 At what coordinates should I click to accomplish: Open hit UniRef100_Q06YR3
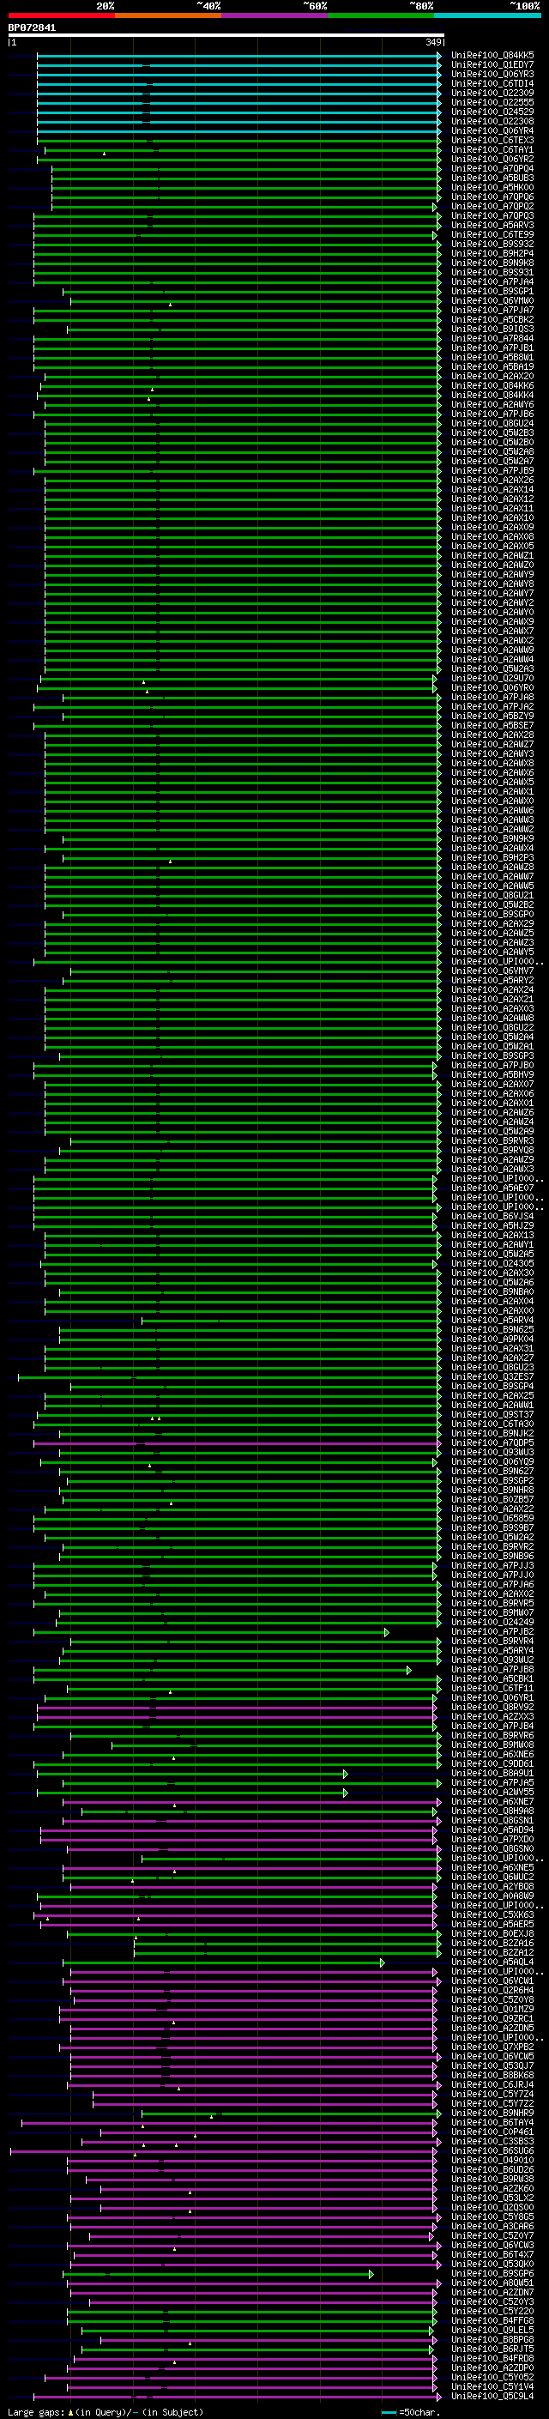pyautogui.click(x=492, y=74)
